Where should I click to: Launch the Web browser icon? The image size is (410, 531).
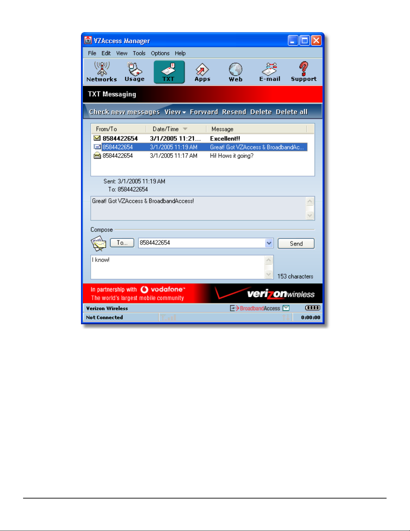(236, 72)
